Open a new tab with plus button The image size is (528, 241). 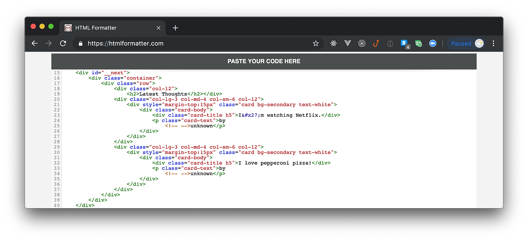(175, 28)
